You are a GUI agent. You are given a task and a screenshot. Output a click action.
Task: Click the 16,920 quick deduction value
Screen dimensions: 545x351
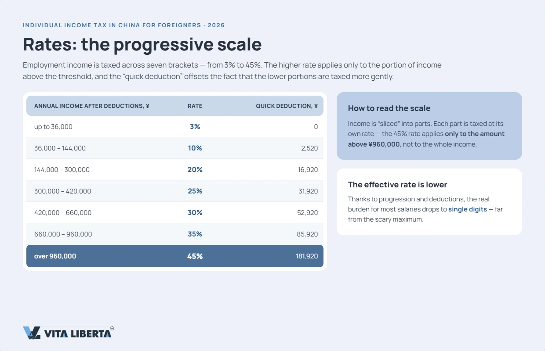point(308,169)
